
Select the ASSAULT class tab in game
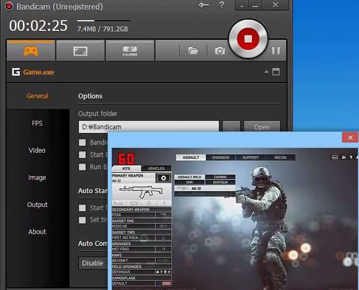pos(191,158)
